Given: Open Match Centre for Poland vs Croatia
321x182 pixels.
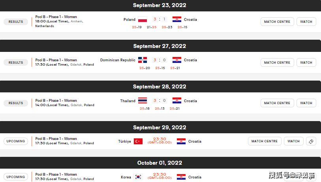Looking at the screenshot, I should click(277, 22).
